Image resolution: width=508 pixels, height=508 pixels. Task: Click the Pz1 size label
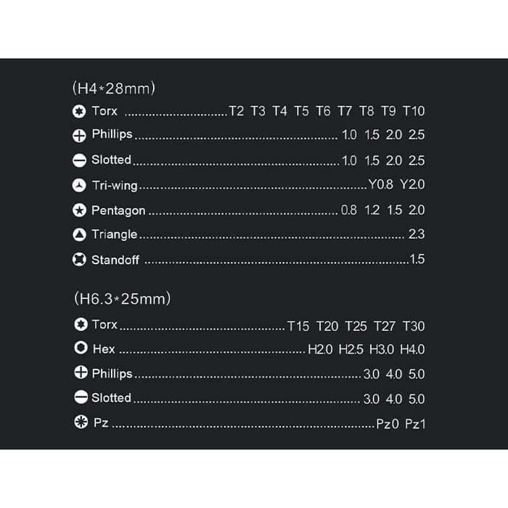[x=415, y=424]
